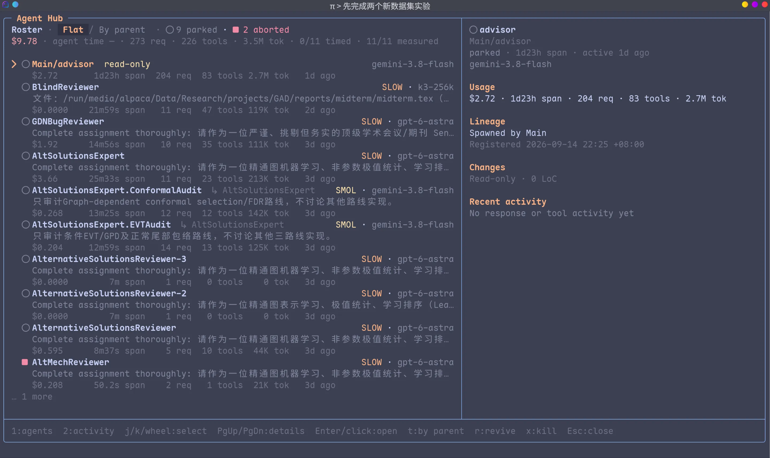Expand the '… 1 more' roster entry
This screenshot has height=458, width=770.
click(32, 397)
